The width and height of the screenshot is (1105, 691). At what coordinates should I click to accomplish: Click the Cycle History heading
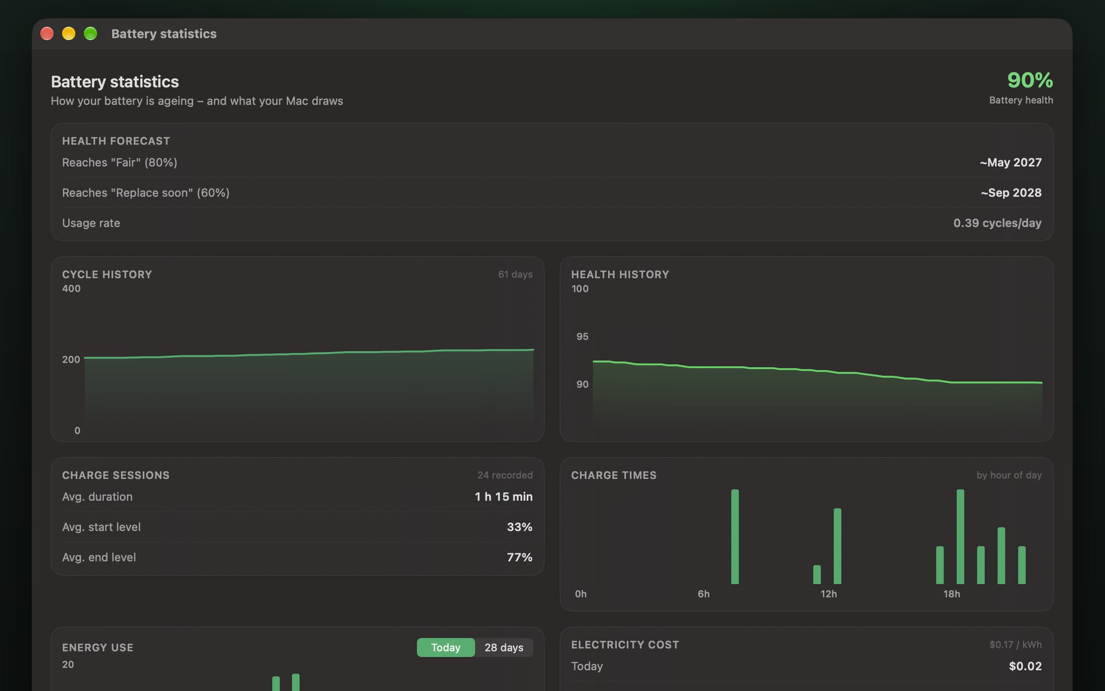(x=107, y=274)
